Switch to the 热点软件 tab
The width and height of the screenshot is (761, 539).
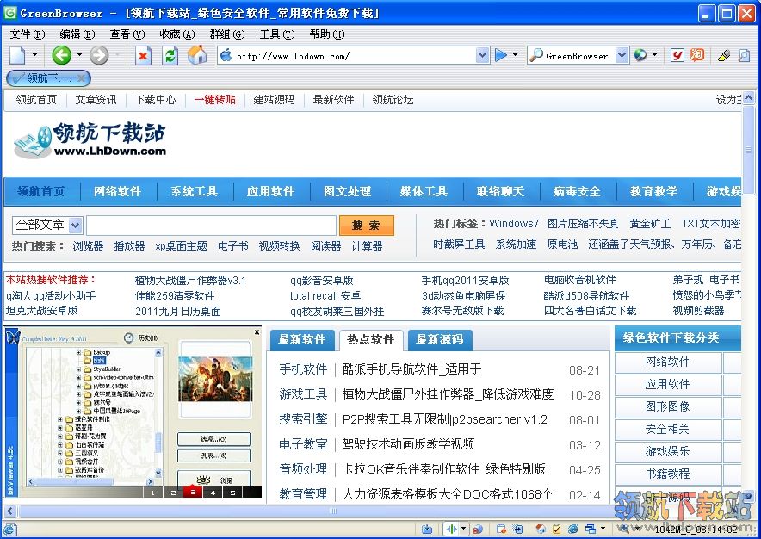[x=371, y=339]
